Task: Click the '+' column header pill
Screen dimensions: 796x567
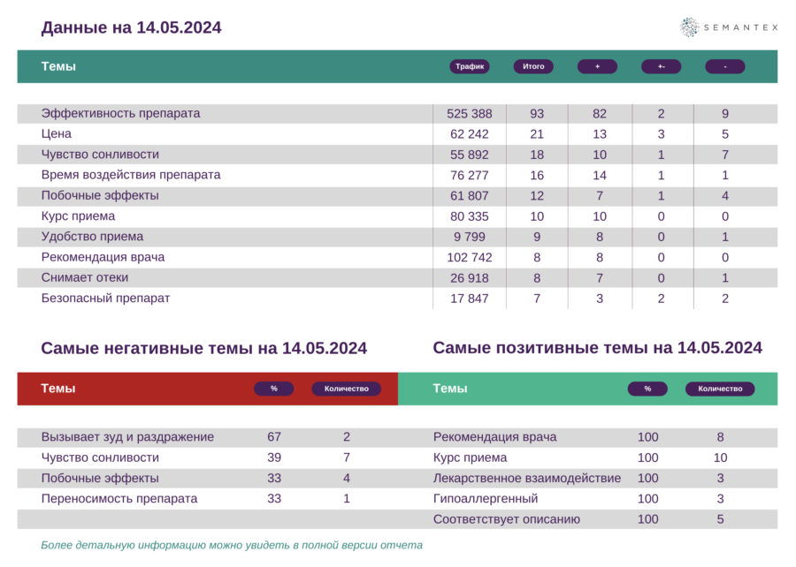Action: [598, 66]
